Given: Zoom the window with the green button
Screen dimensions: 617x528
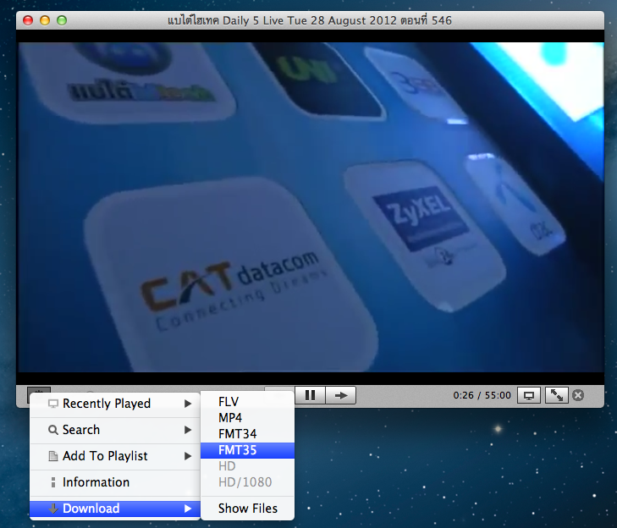Looking at the screenshot, I should click(62, 20).
